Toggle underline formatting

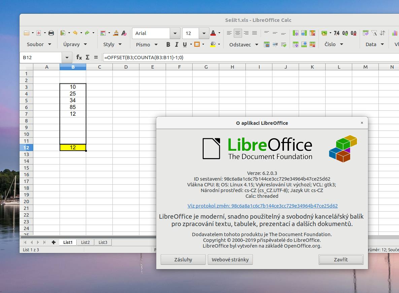[185, 44]
